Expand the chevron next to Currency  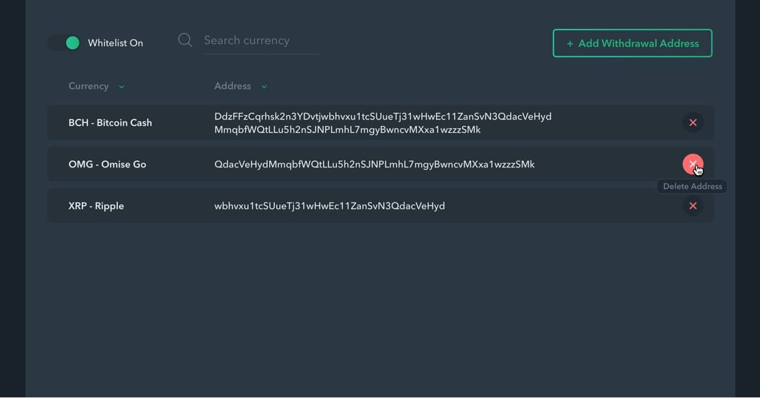(122, 86)
